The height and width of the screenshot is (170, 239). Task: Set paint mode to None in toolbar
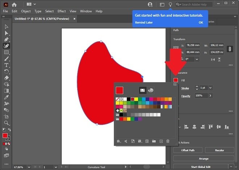[x=9, y=144]
